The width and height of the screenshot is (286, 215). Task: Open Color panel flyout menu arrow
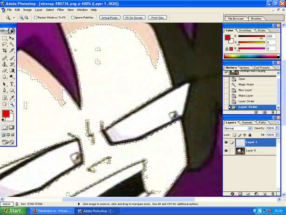point(278,30)
